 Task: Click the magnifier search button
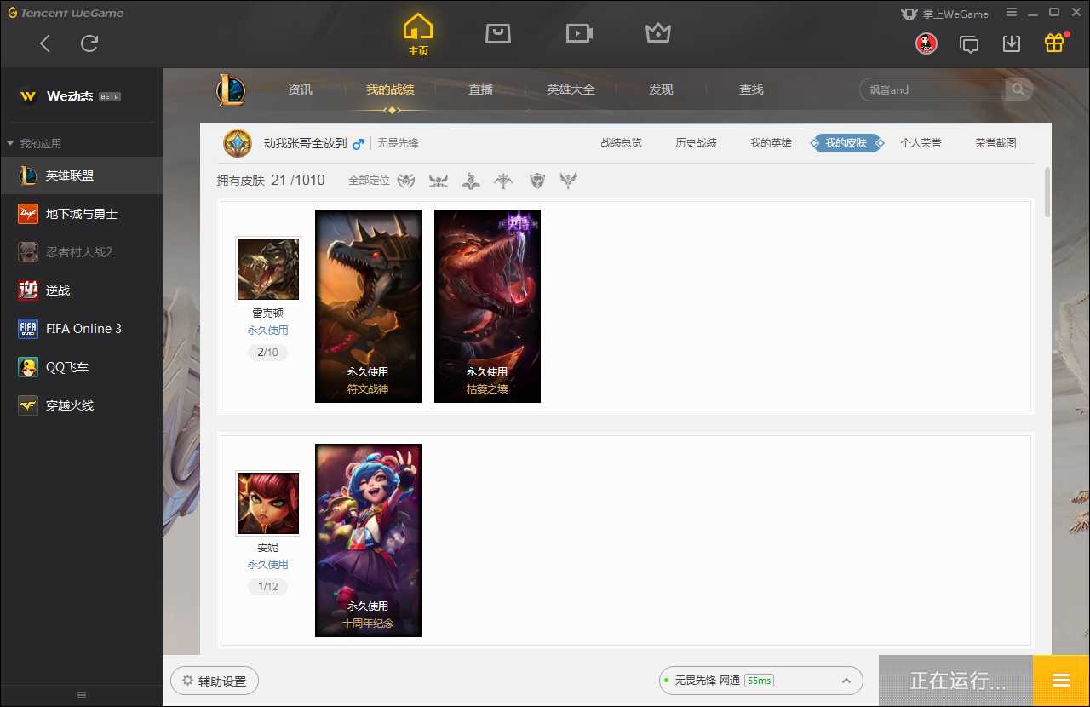pos(1018,89)
